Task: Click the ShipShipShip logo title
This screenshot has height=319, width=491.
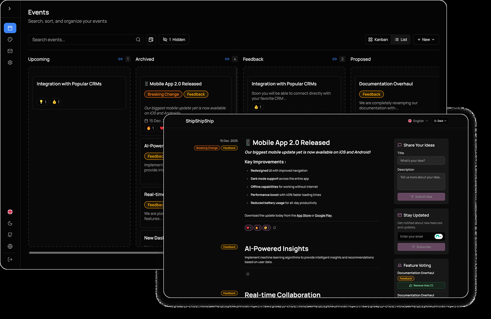Action: coord(199,121)
